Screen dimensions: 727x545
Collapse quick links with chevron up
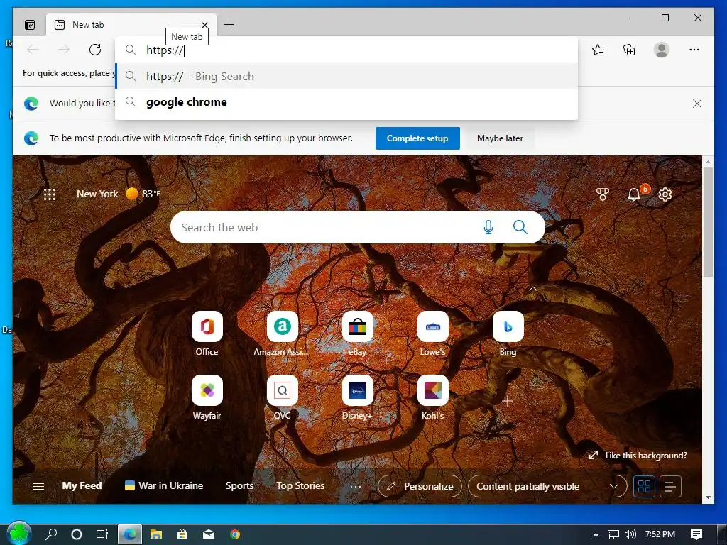pos(533,289)
